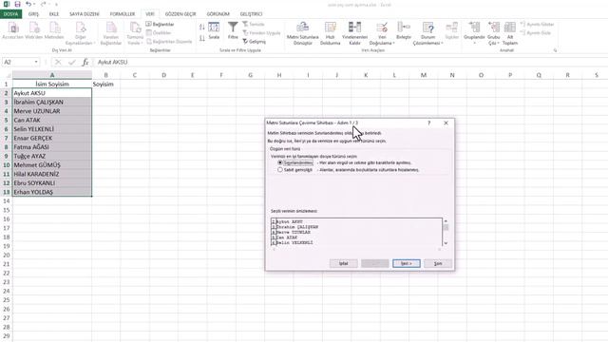Select the Sabit genişlikli radio option
608x342 pixels.
280,170
